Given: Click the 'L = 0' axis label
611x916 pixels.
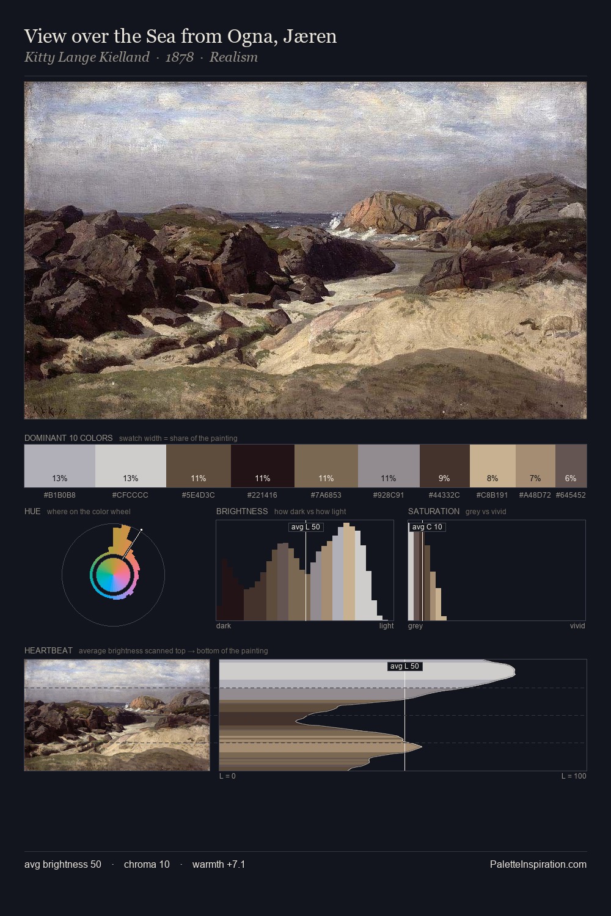Looking at the screenshot, I should [227, 776].
